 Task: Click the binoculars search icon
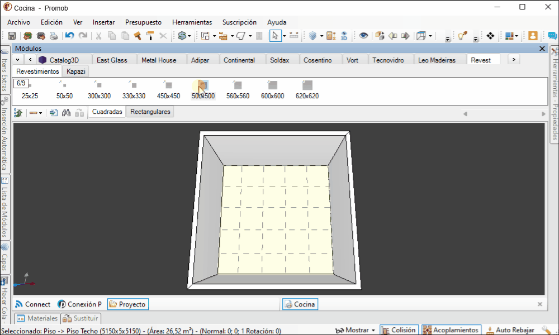(x=66, y=113)
